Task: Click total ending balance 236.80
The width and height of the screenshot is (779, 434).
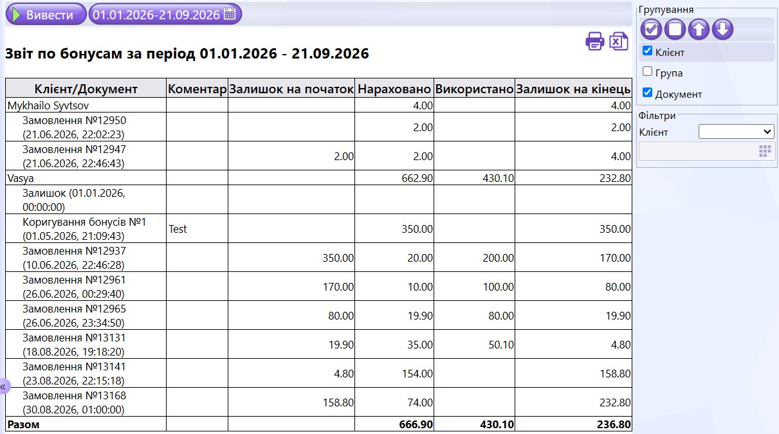Action: pos(614,424)
